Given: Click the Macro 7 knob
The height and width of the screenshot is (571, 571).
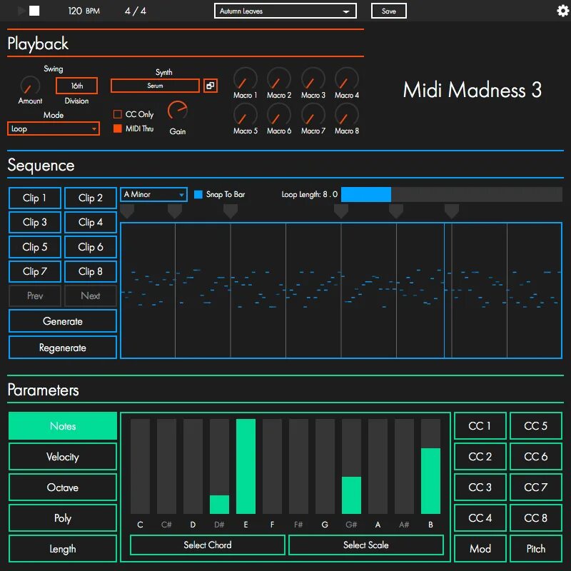Looking at the screenshot, I should tap(313, 114).
